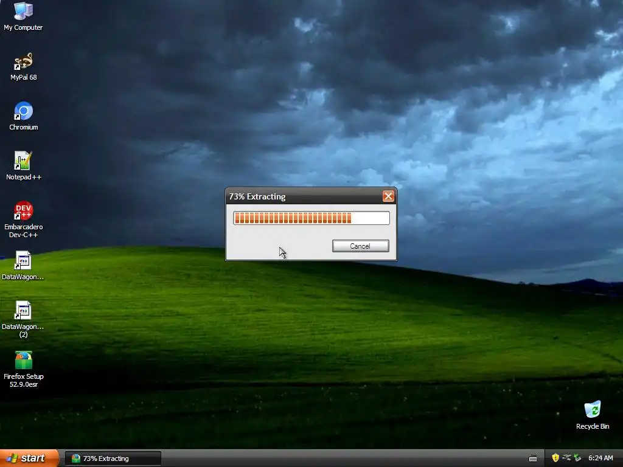The width and height of the screenshot is (623, 467).
Task: Click the network connection tray icon
Action: [x=566, y=458]
